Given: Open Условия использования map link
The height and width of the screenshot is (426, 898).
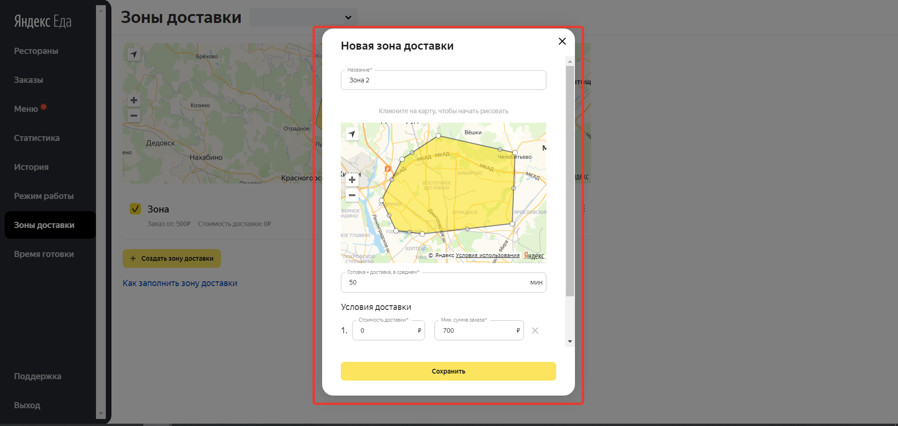Looking at the screenshot, I should tap(487, 256).
